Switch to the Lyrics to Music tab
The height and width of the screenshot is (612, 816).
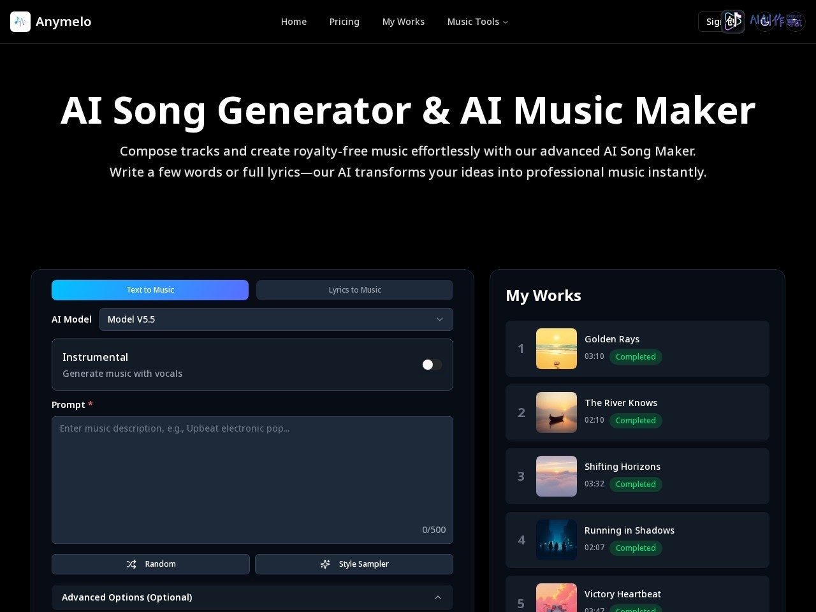click(354, 290)
